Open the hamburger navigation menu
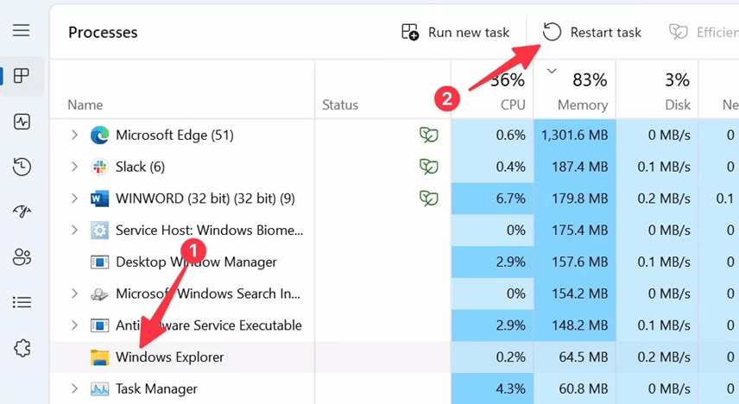This screenshot has width=739, height=404. coord(22,30)
